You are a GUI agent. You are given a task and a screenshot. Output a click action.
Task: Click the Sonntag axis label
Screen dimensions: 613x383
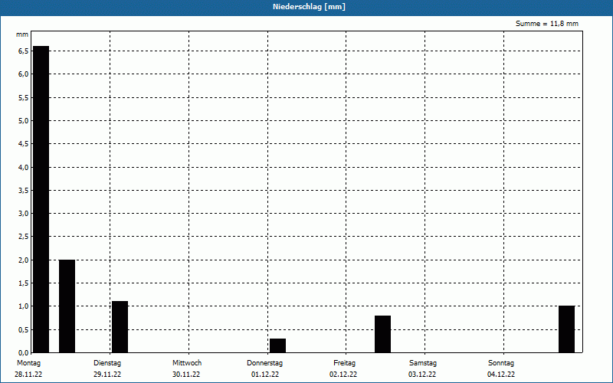501,362
